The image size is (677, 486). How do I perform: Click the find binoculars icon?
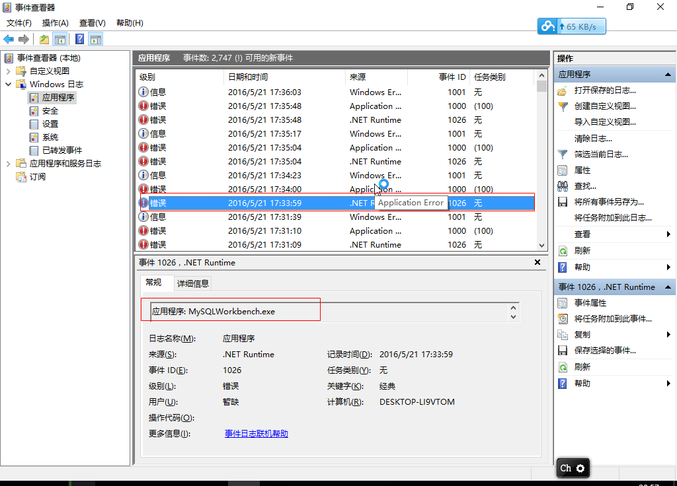563,186
